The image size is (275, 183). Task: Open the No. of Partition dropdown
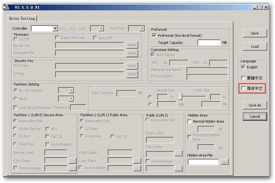pyautogui.click(x=71, y=90)
